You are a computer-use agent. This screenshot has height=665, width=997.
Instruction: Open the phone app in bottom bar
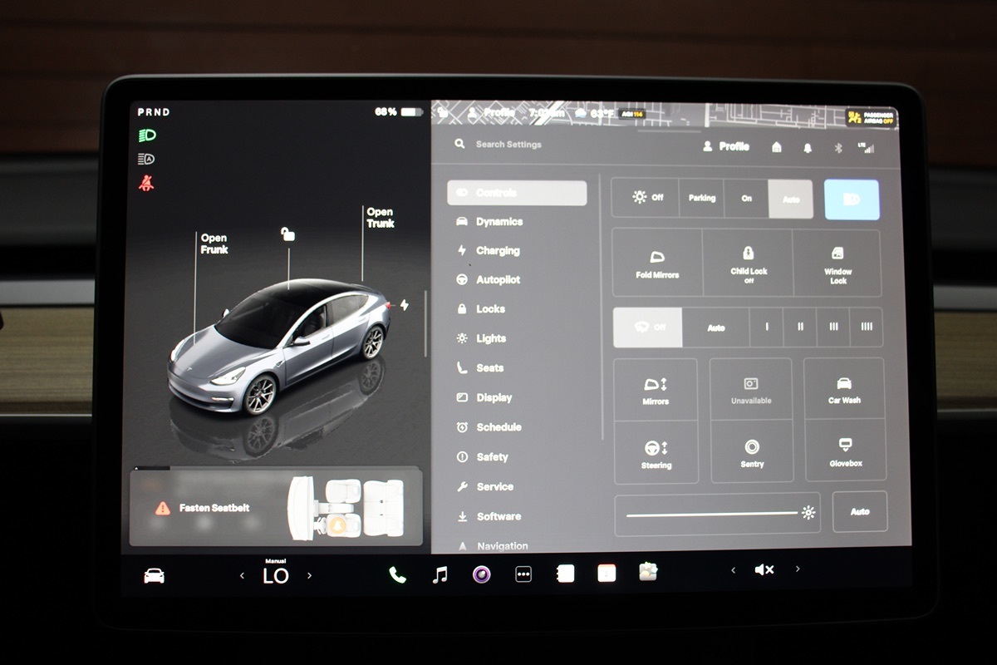[x=397, y=574]
